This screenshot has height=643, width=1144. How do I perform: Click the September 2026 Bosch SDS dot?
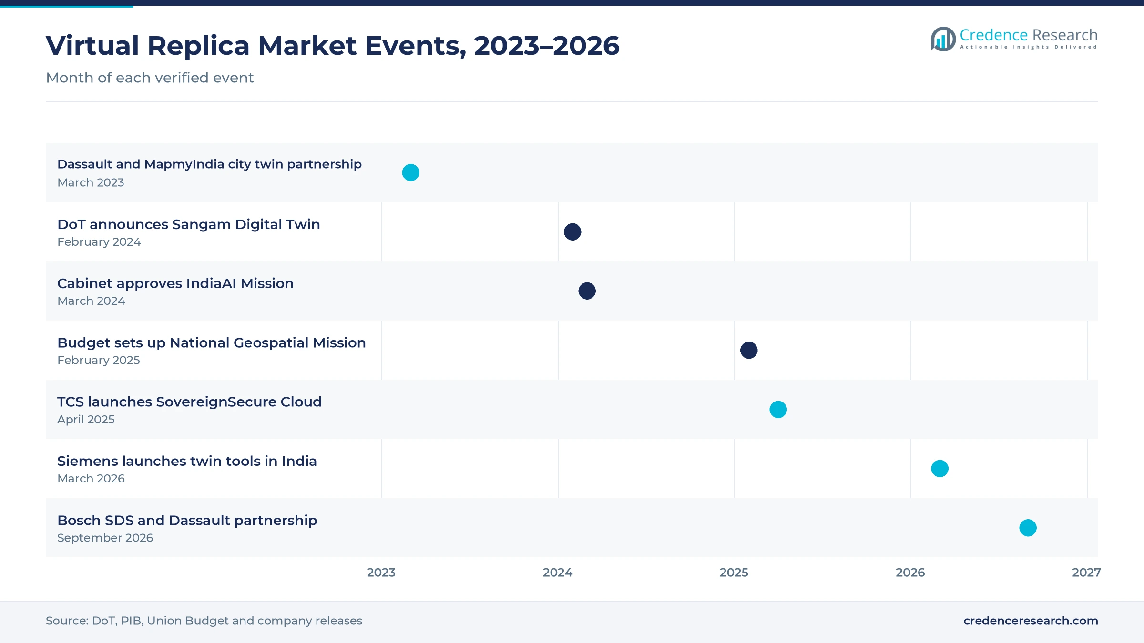point(1028,528)
